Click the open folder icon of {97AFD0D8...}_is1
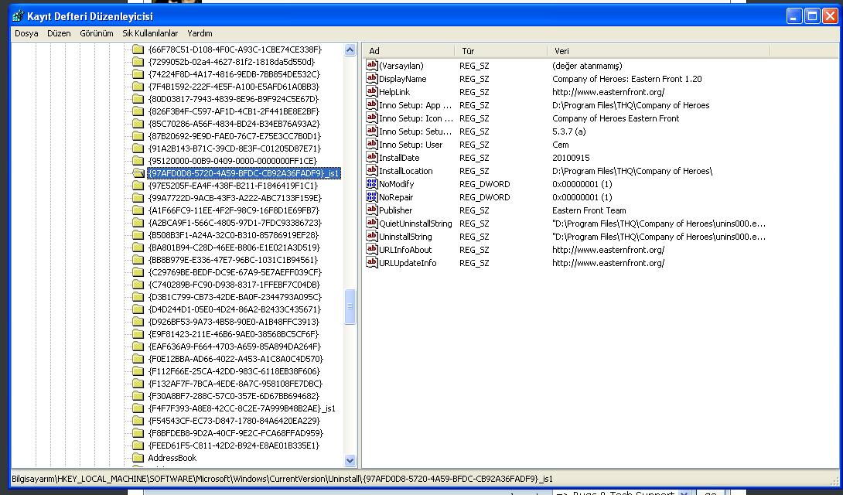The image size is (843, 495). [138, 173]
